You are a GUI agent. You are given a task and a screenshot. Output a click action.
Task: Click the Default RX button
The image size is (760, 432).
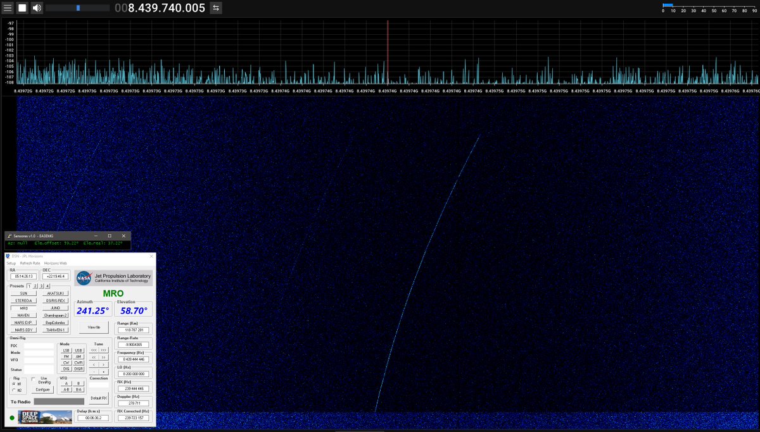99,397
